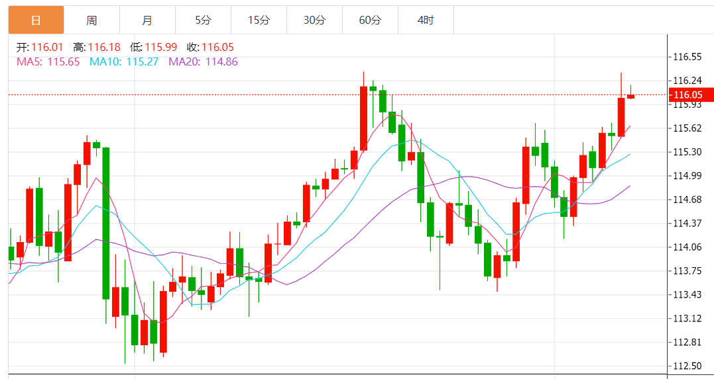Viewport: 714px width, 379px height.
Task: Click the MA10: 115.27 indicator label
Action: [124, 62]
